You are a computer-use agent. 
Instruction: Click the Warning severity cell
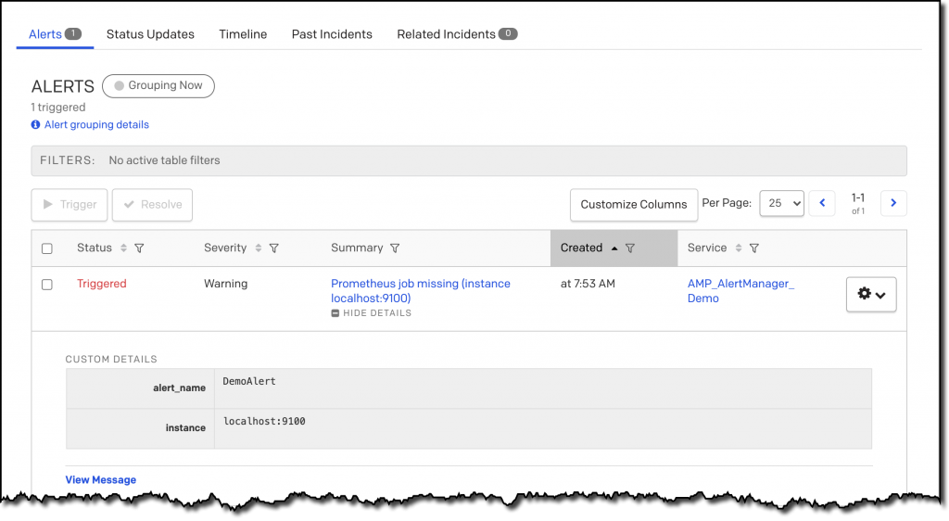pos(226,284)
